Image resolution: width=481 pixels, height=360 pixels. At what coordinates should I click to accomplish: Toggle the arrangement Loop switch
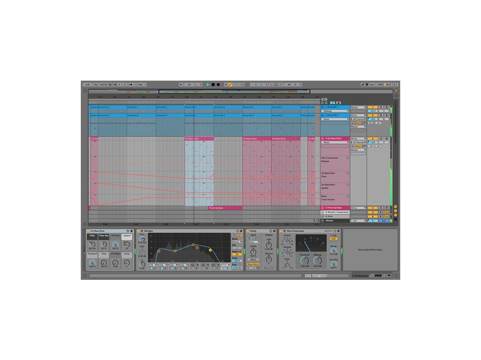click(x=276, y=84)
